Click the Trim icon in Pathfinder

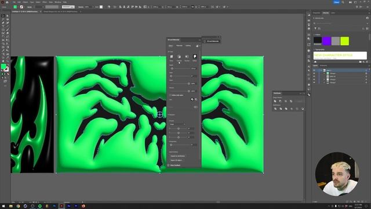(281, 109)
